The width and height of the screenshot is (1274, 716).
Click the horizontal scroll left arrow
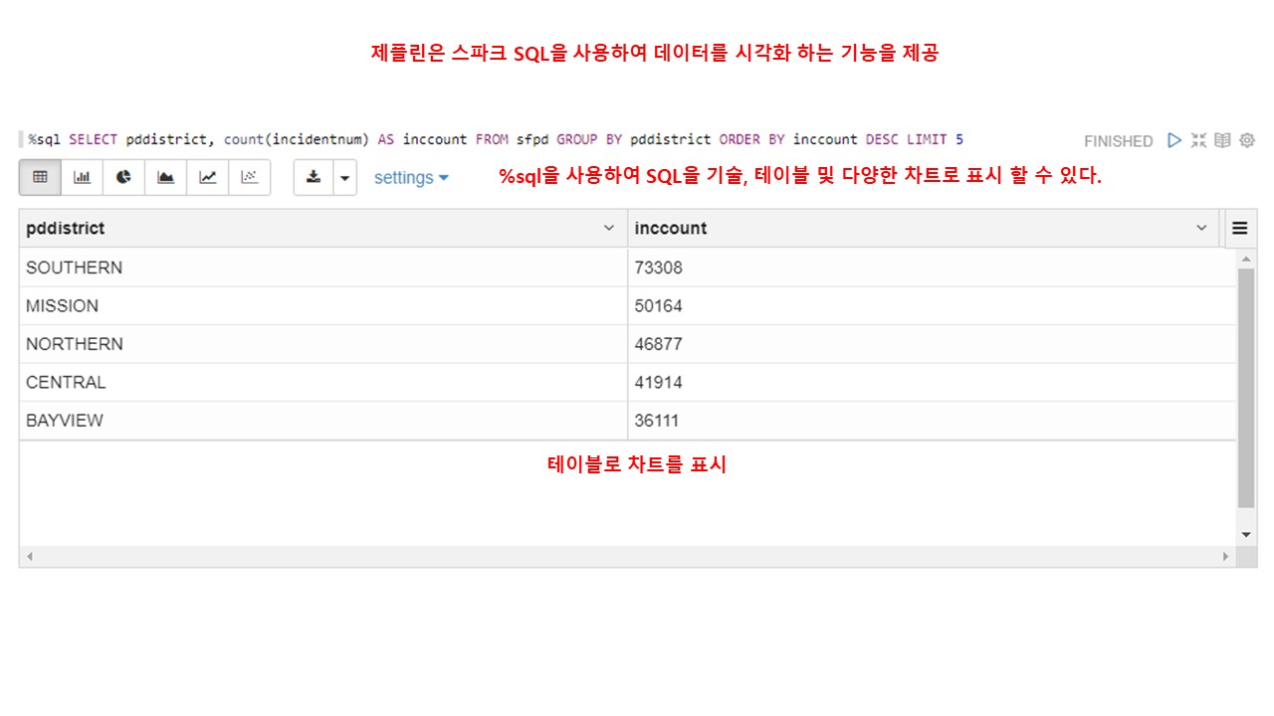(29, 557)
